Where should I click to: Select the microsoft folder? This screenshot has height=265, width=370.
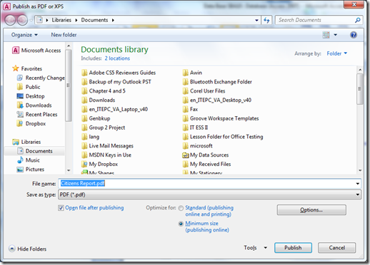pos(197,146)
